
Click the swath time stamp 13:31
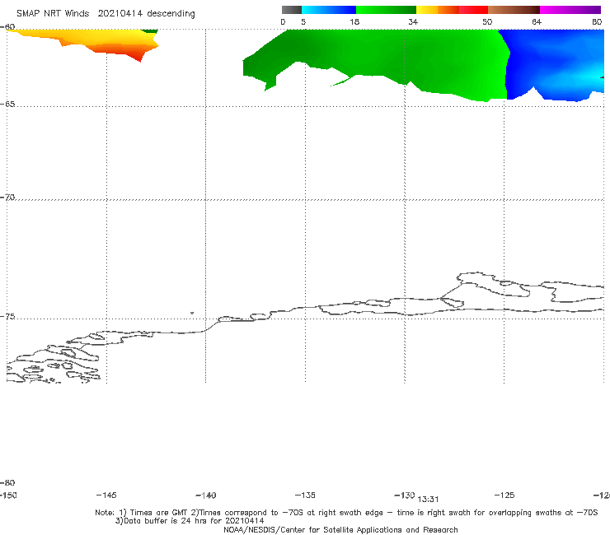pos(428,500)
